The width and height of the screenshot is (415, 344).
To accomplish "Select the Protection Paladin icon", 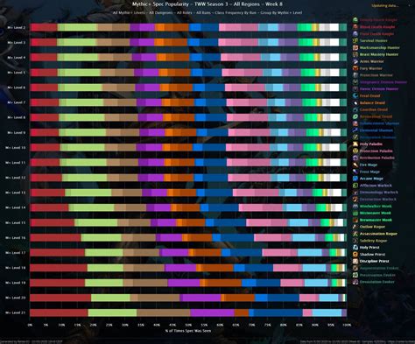I will [x=355, y=151].
